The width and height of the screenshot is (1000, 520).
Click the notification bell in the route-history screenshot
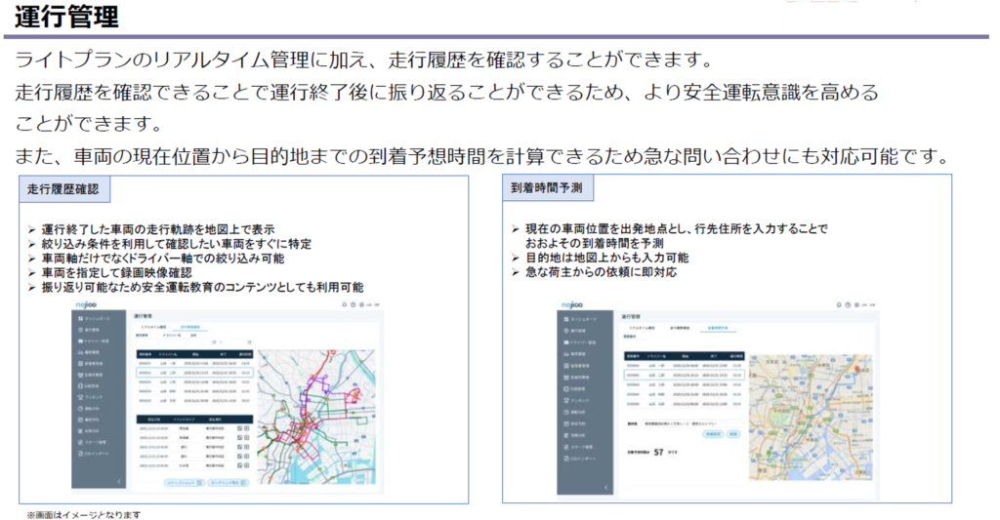point(344,305)
